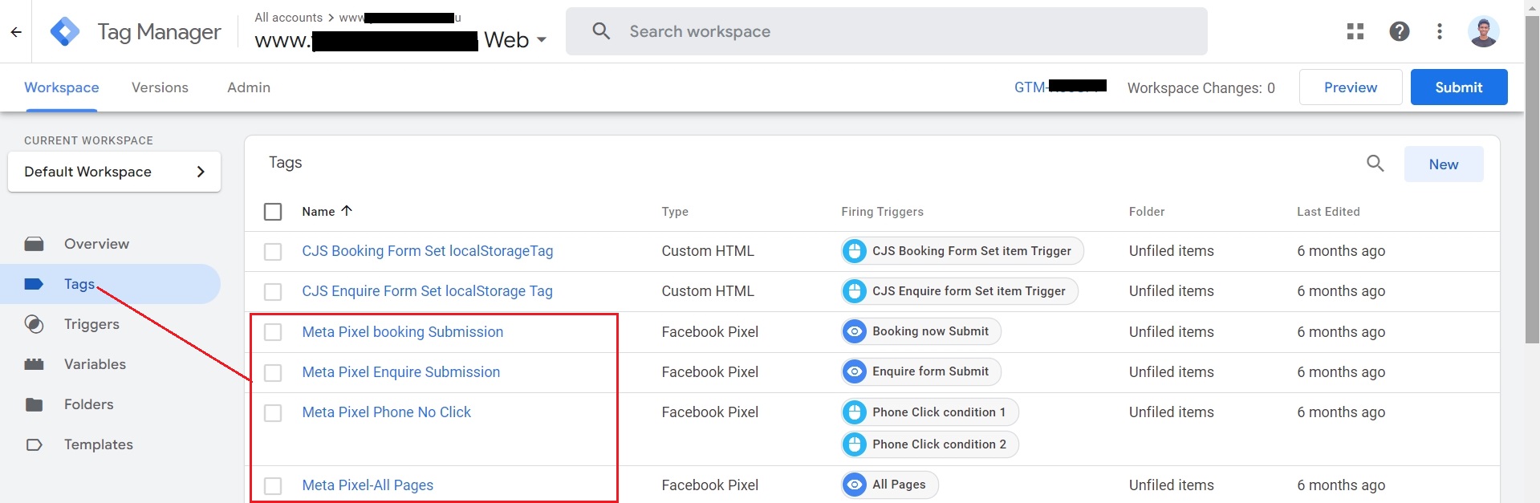Click the Variables sidebar icon
Screen dimensions: 1540x503
[34, 364]
